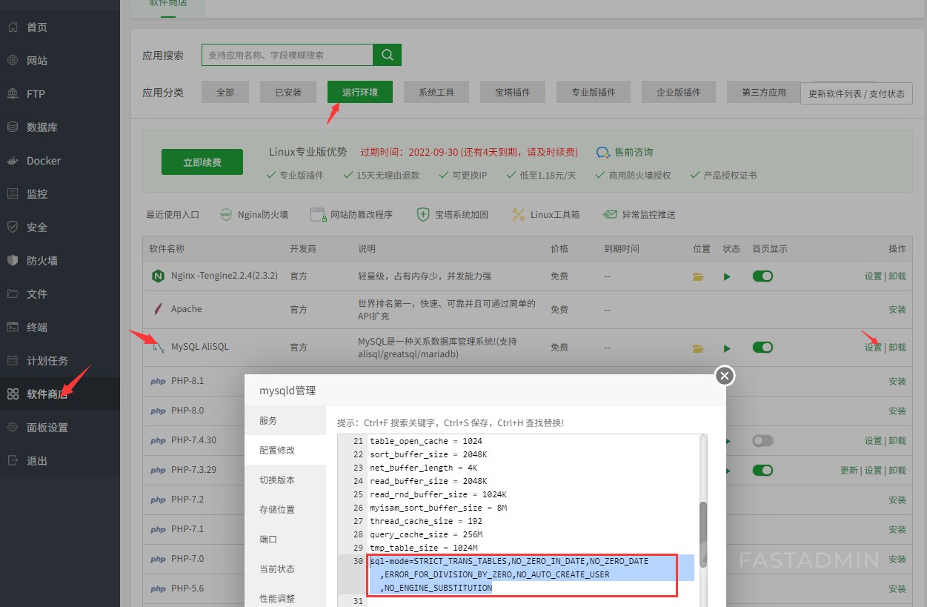Open Nginx install folder location icon
927x607 pixels.
[x=697, y=276]
